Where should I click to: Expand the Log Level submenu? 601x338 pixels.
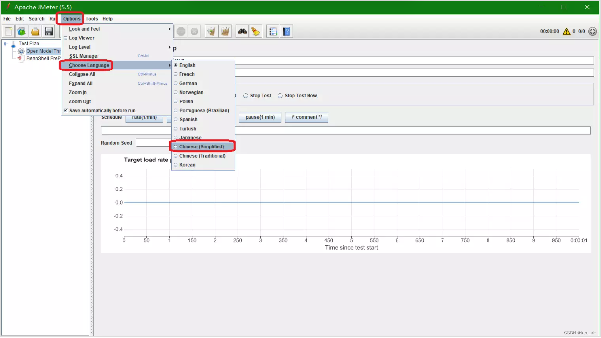point(117,47)
